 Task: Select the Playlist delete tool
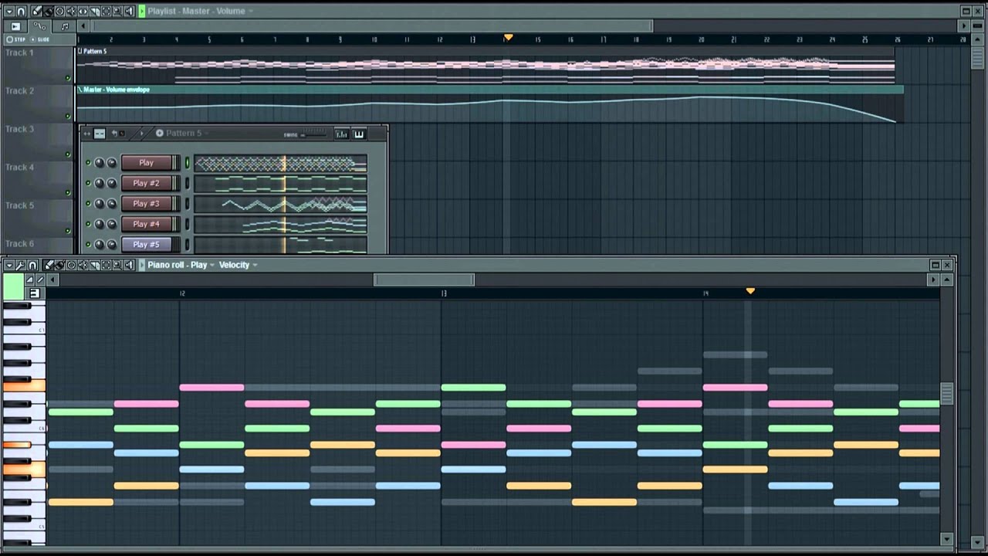point(59,11)
